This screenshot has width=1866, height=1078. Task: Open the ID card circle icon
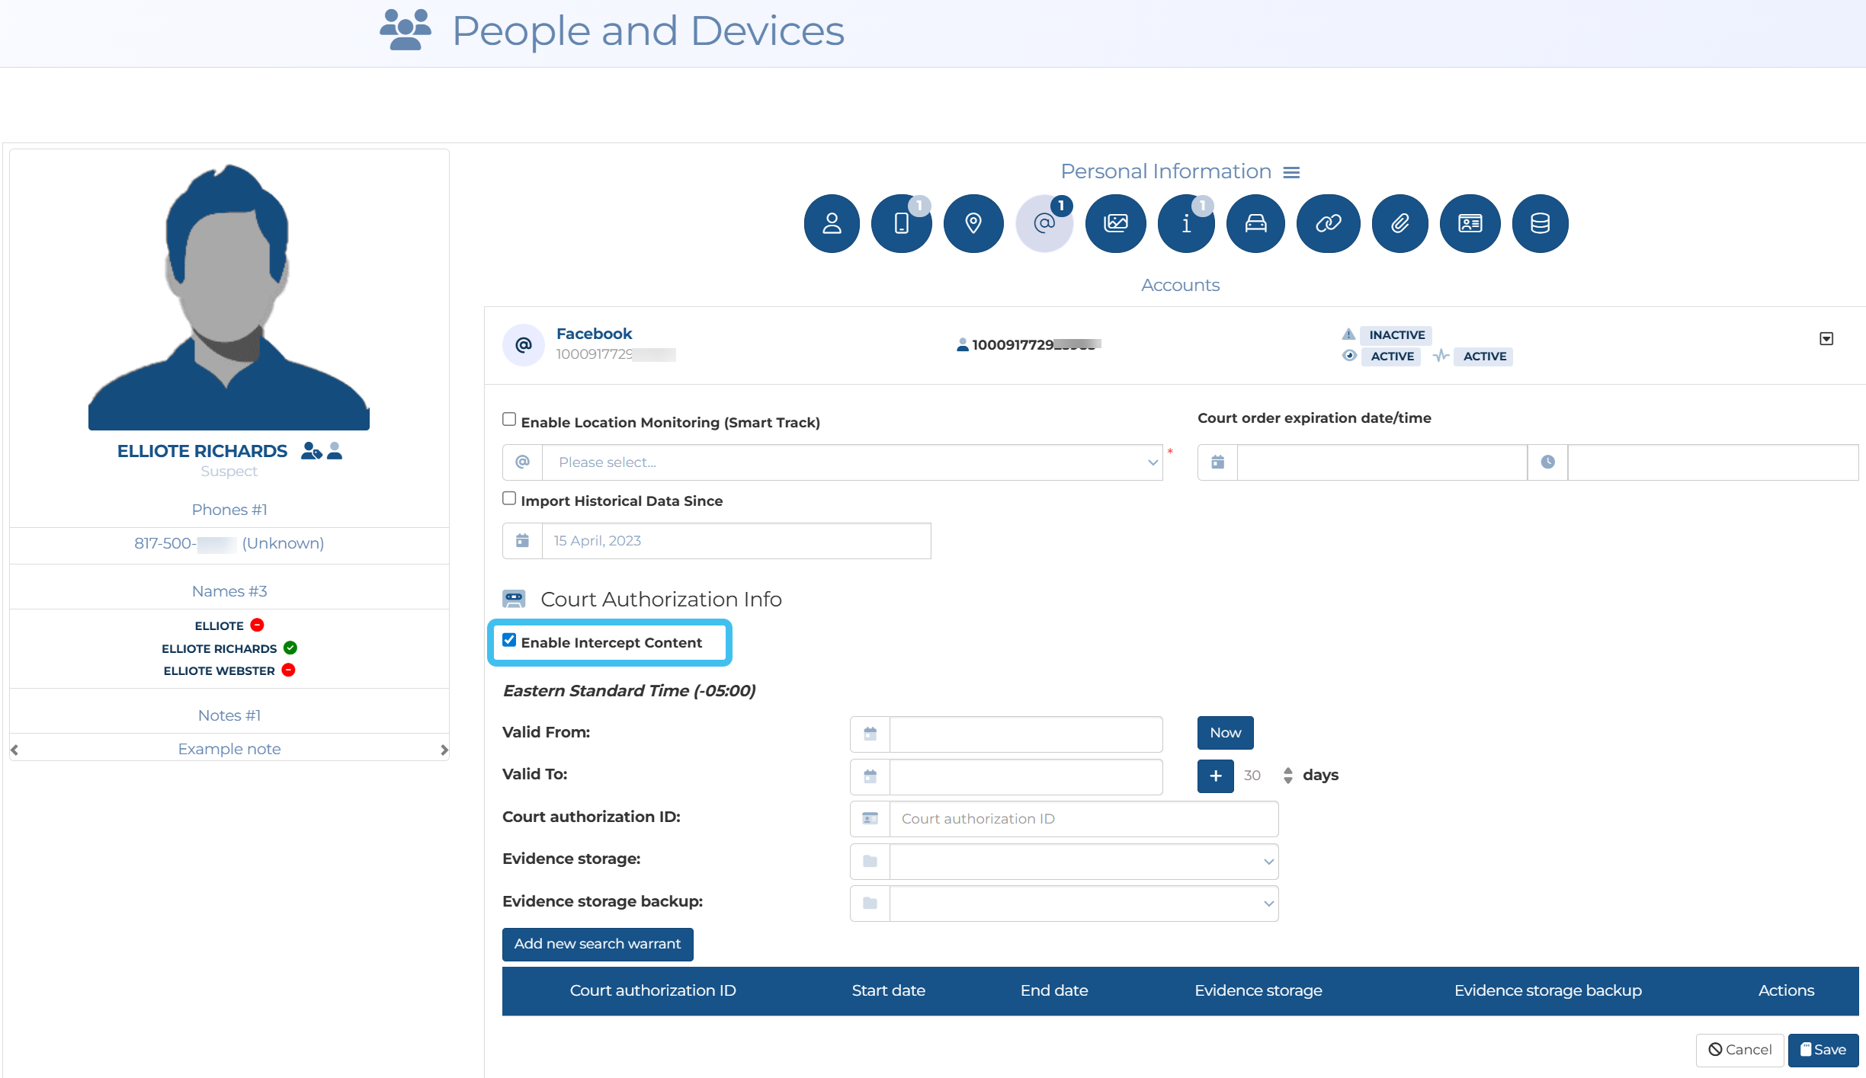[1470, 223]
